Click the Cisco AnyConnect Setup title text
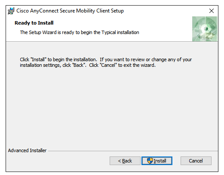The width and height of the screenshot is (224, 175). coord(70,11)
